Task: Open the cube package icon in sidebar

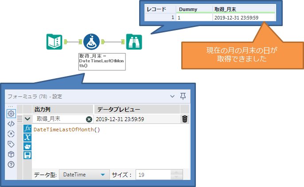Action: click(x=11, y=154)
